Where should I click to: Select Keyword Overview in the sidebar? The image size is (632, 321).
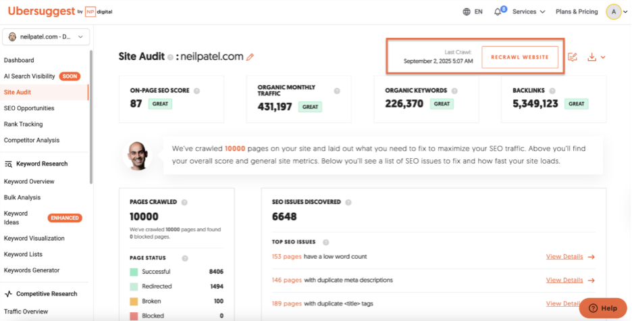[x=29, y=182]
